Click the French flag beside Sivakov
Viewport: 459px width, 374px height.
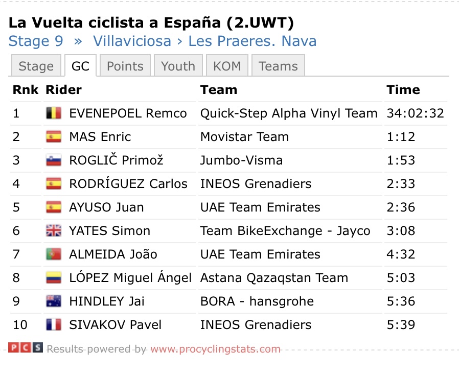(x=54, y=324)
